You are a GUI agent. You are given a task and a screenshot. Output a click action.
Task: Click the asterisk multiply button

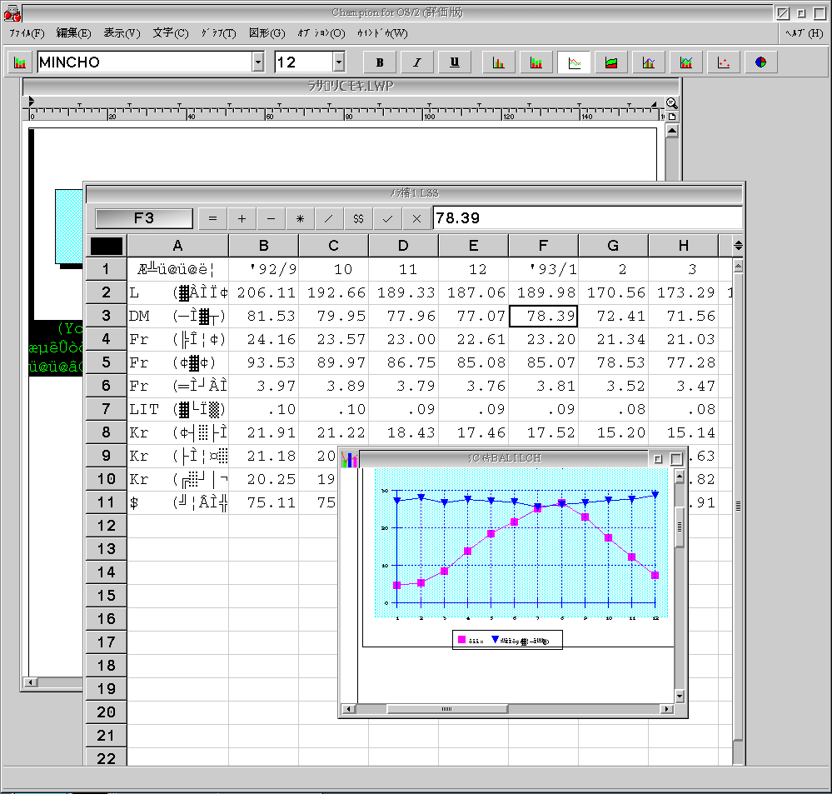(301, 218)
